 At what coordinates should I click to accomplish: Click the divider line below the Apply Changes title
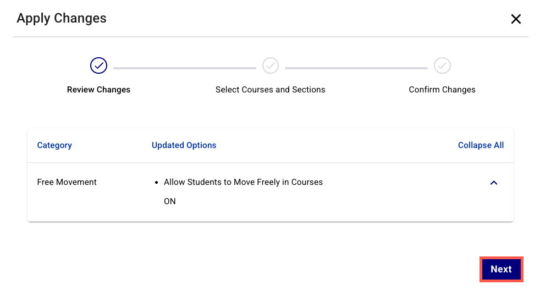click(x=271, y=37)
